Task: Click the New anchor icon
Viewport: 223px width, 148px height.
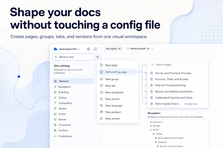Action: click(x=102, y=99)
